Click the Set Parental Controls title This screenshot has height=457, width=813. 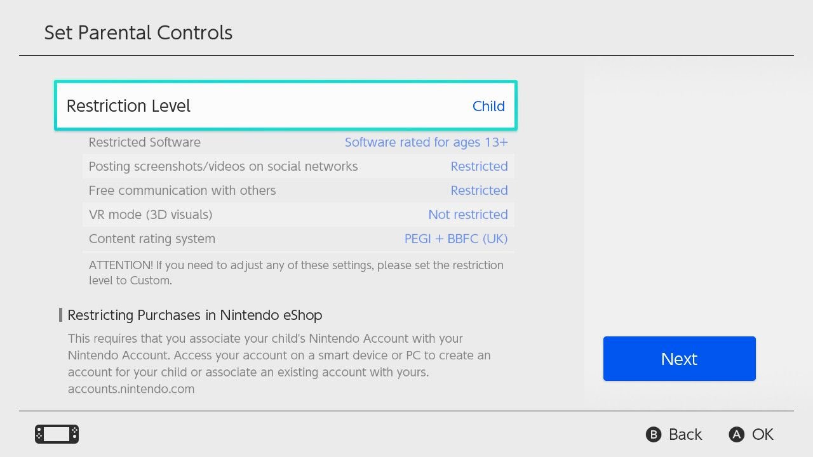138,32
